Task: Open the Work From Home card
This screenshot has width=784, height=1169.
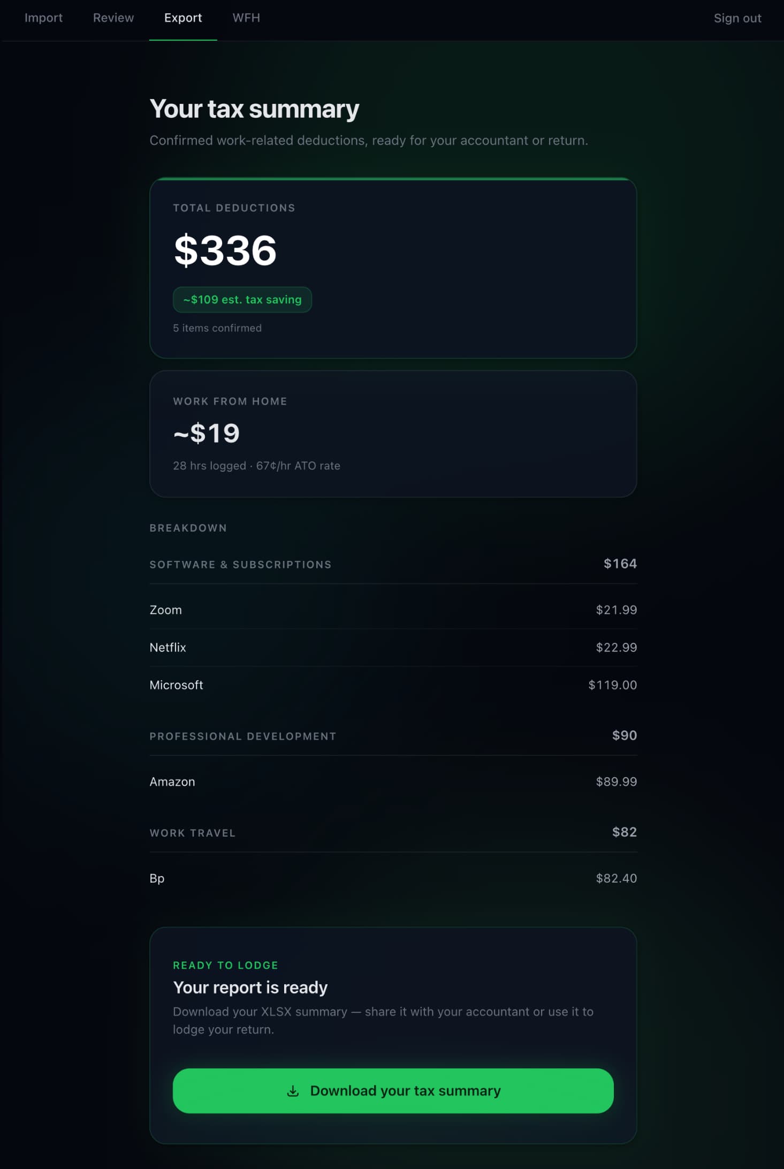Action: click(393, 434)
